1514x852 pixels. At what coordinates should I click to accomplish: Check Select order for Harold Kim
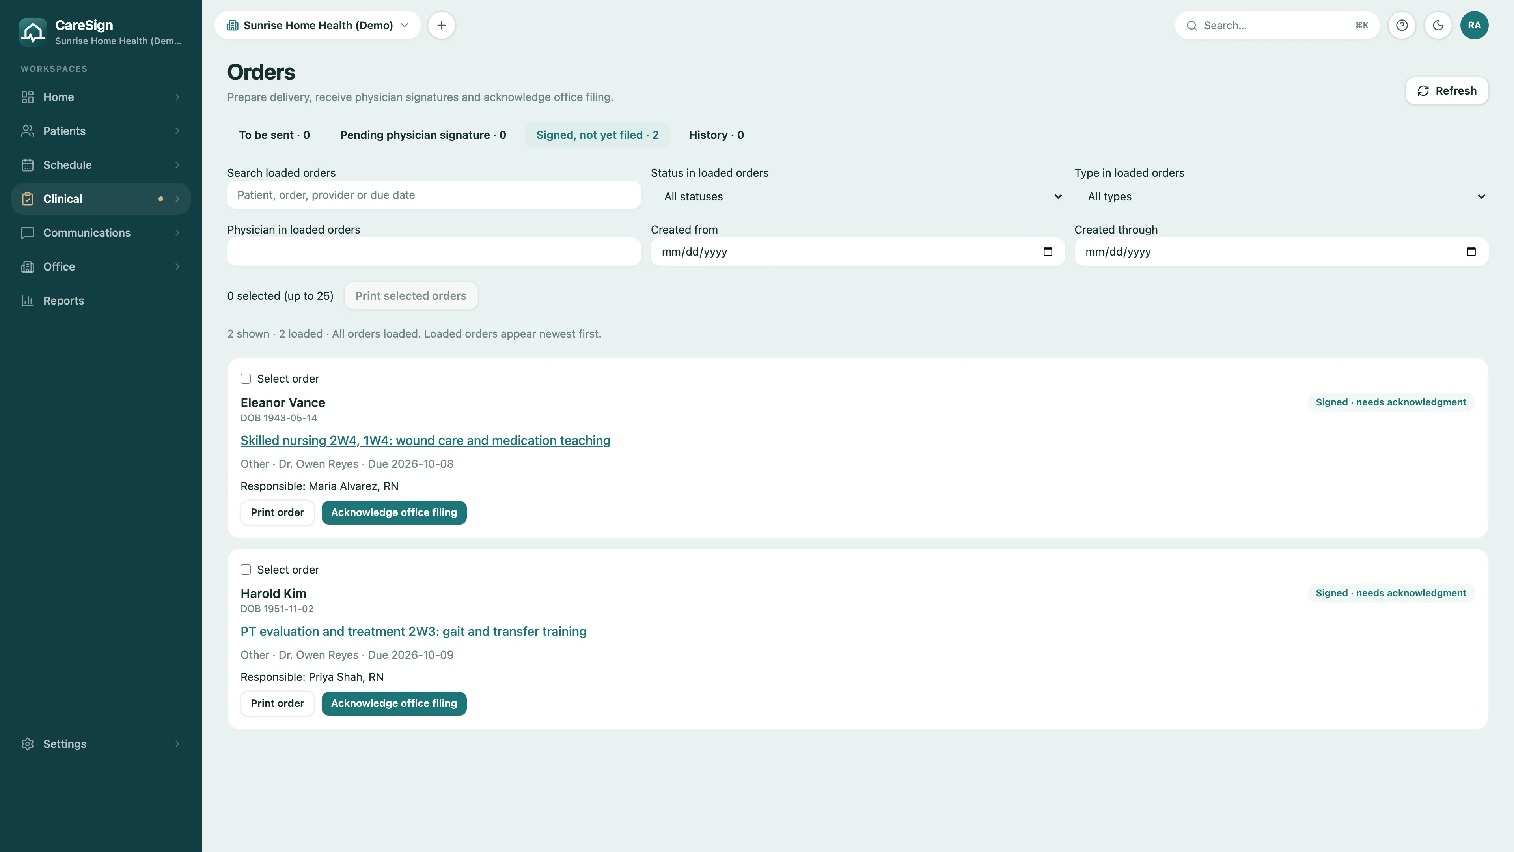246,570
